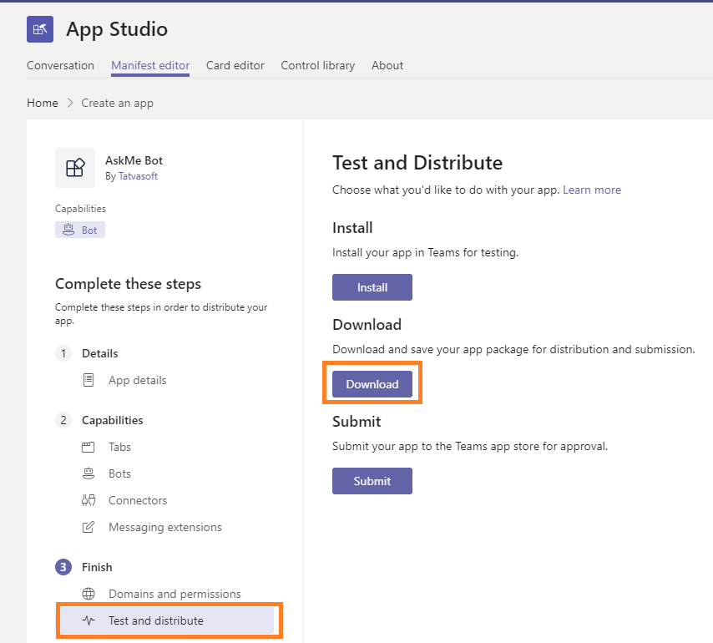Click the Bot capability icon

click(x=68, y=230)
